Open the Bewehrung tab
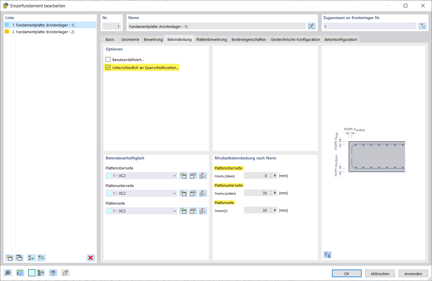 [x=153, y=39]
